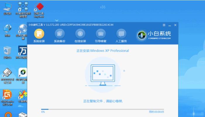
Task: Launch DiskGenius partition tool shortcut
Action: 8,97
